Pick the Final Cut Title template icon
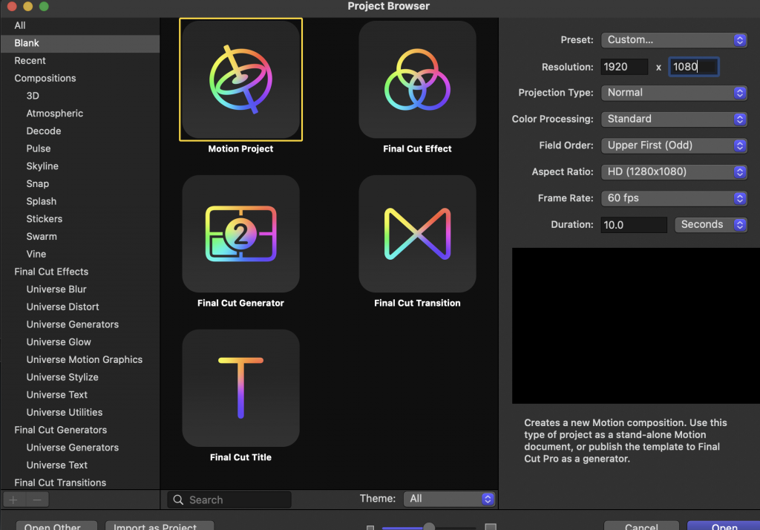The width and height of the screenshot is (760, 530). (241, 388)
